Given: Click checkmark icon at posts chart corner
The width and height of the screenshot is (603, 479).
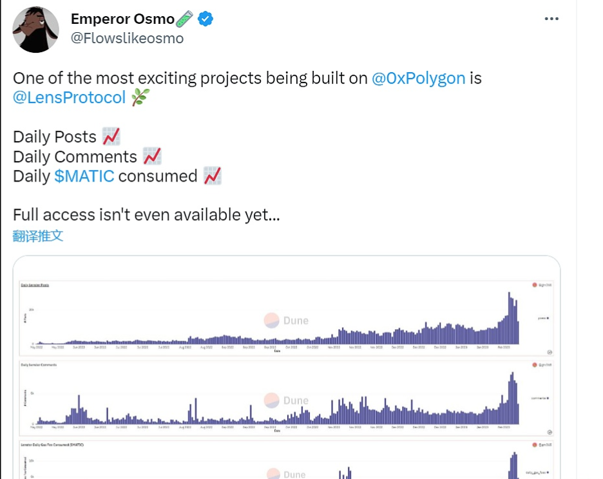Looking at the screenshot, I should [550, 352].
